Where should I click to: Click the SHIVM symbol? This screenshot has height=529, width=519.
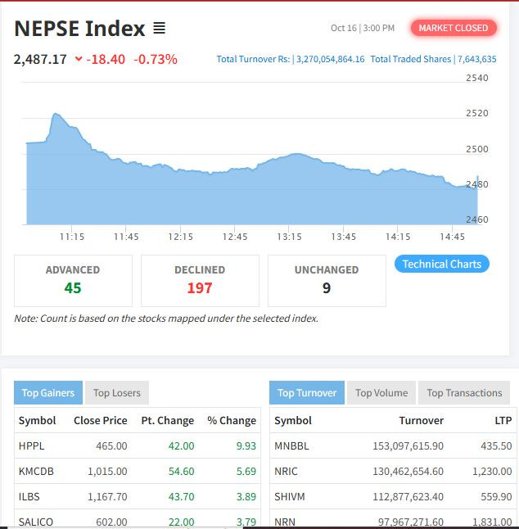coord(288,496)
